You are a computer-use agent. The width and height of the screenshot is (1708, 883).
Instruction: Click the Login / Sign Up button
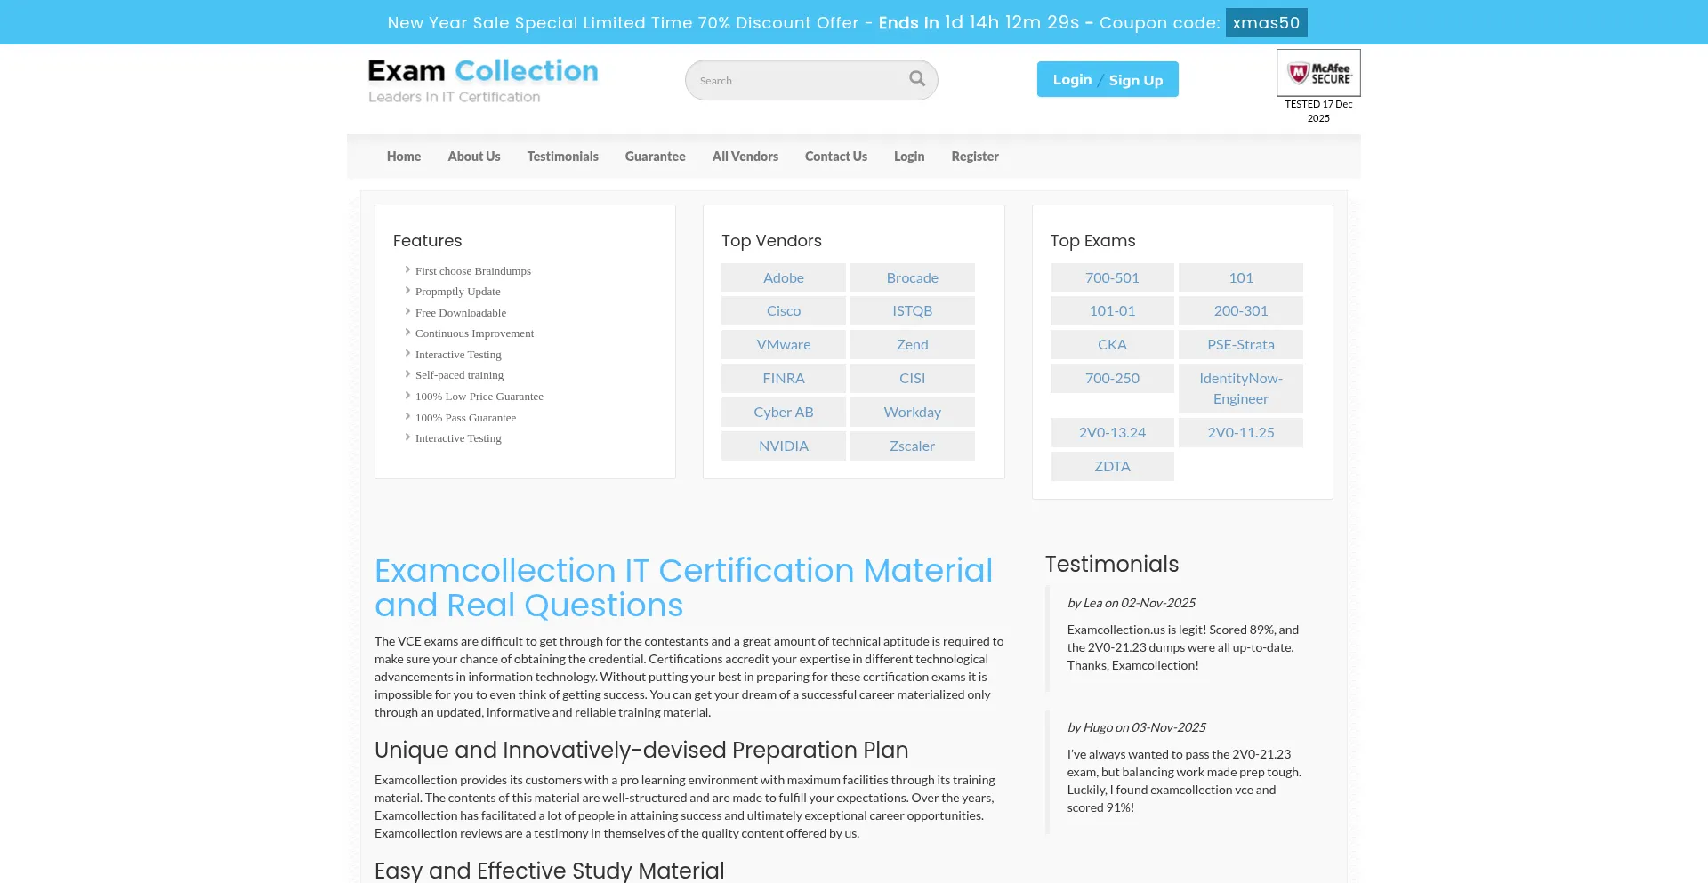pyautogui.click(x=1107, y=79)
